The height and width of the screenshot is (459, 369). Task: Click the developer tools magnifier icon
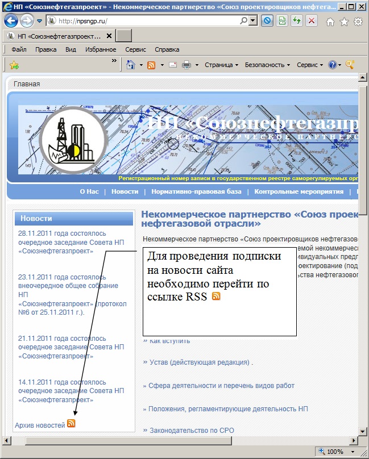[350, 64]
